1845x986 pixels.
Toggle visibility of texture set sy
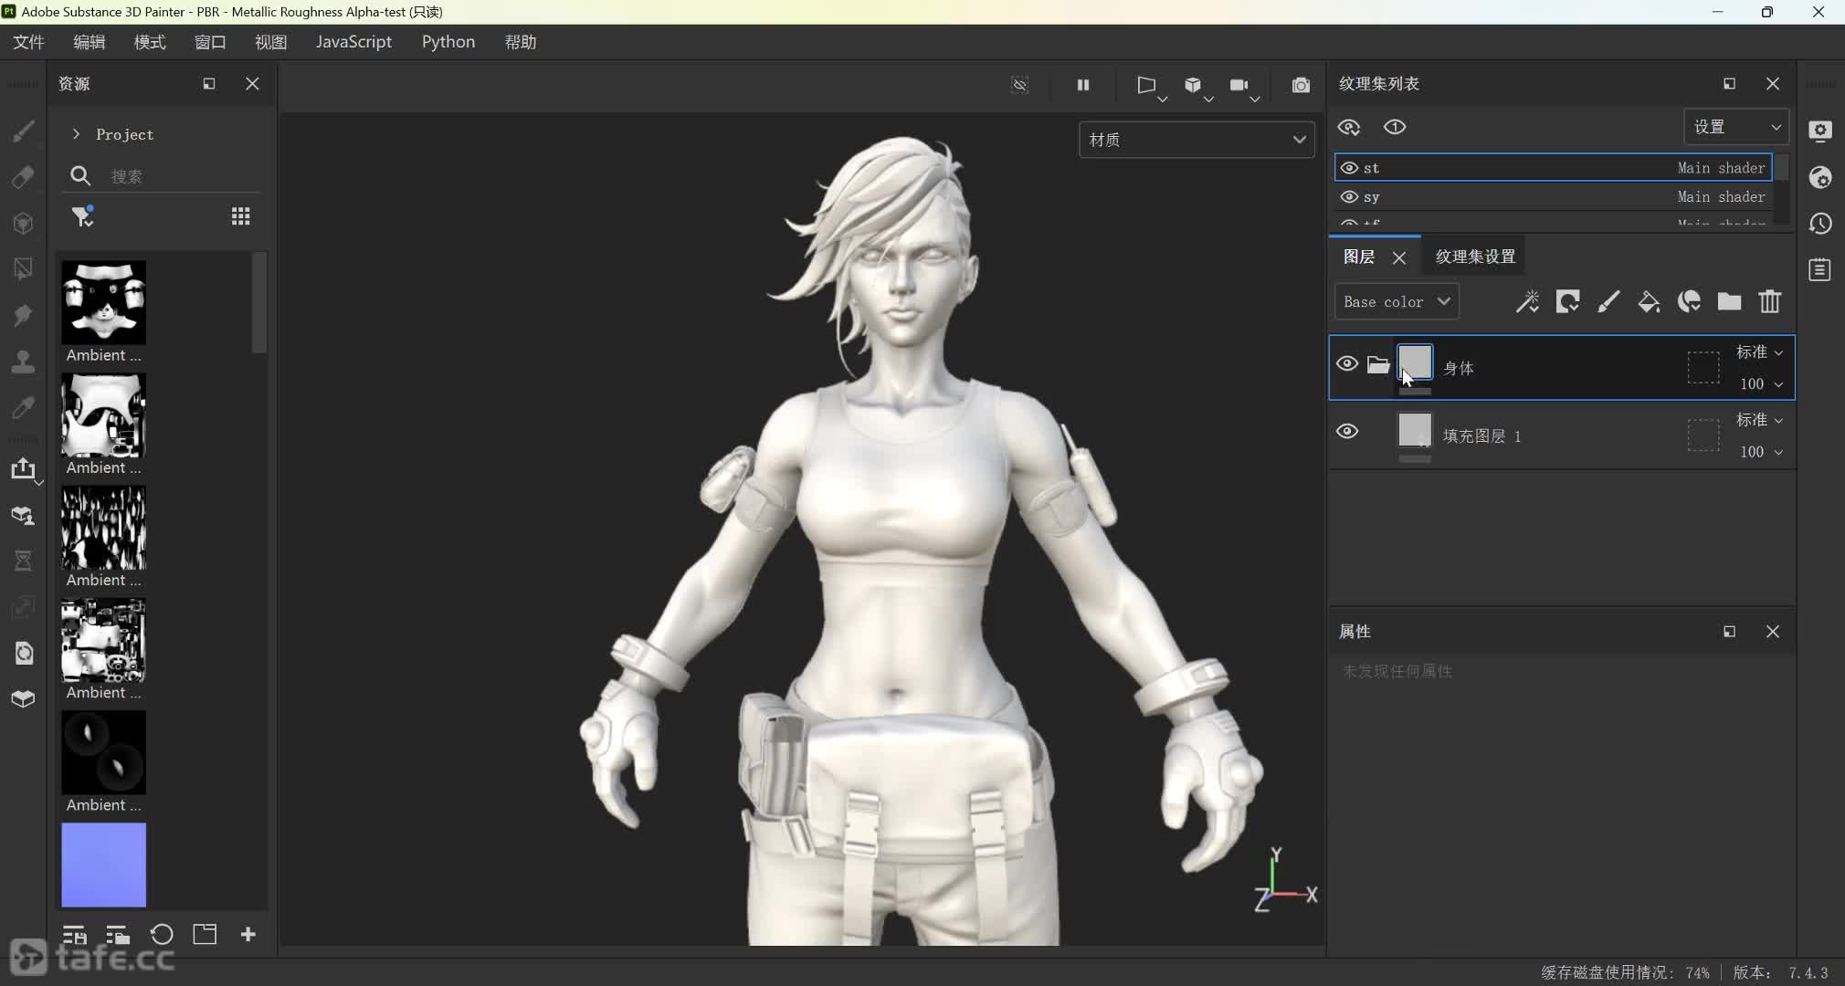click(1349, 197)
